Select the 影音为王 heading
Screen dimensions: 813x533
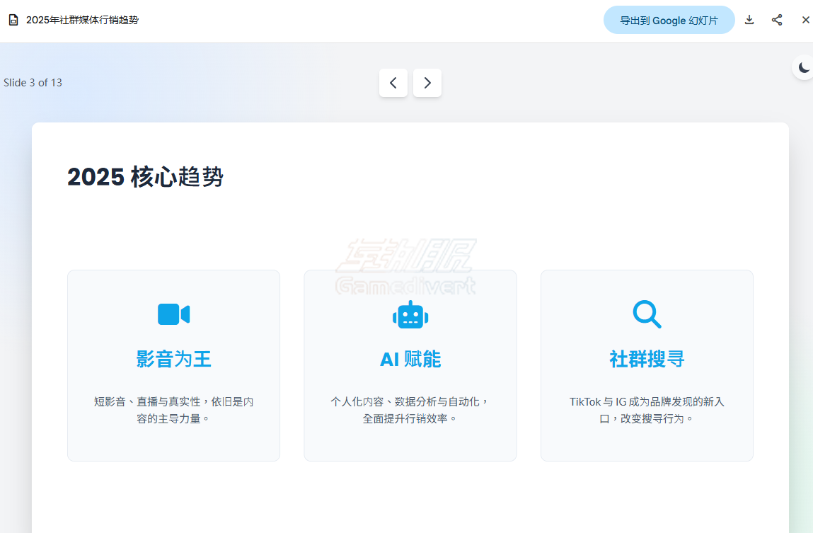point(173,359)
